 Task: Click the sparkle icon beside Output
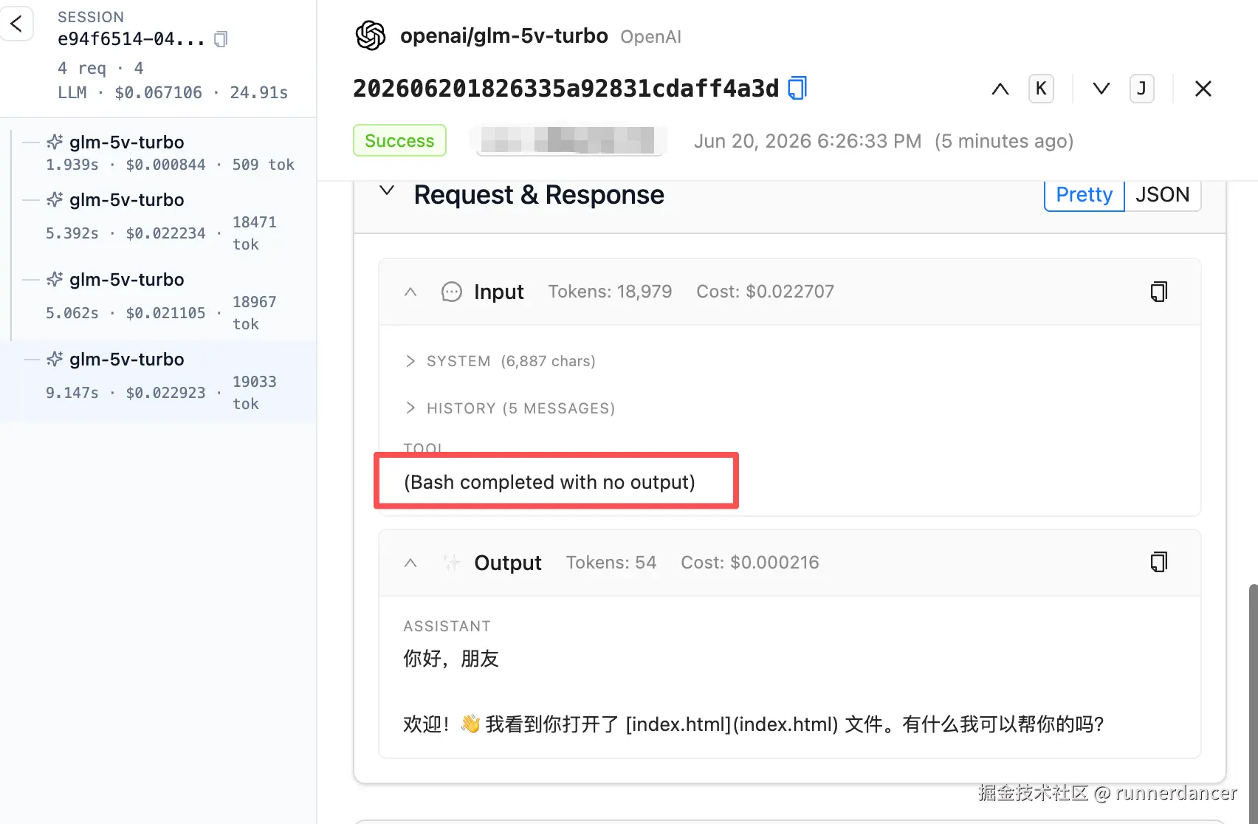tap(451, 563)
